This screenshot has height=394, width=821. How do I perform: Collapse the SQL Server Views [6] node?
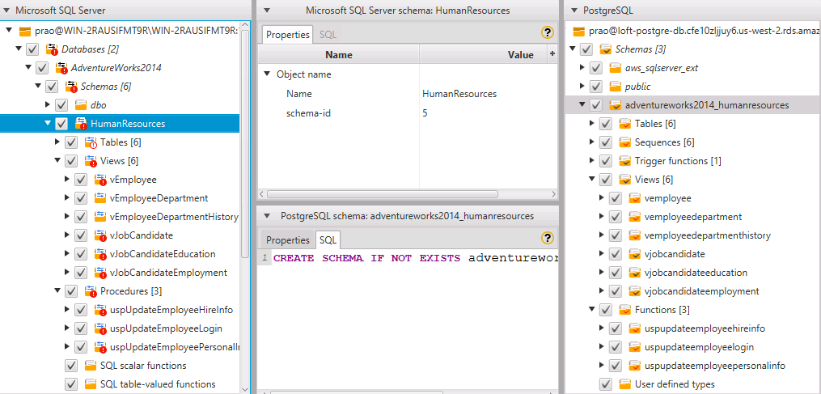57,161
